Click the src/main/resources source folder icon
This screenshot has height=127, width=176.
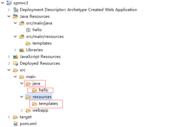pos(22,37)
